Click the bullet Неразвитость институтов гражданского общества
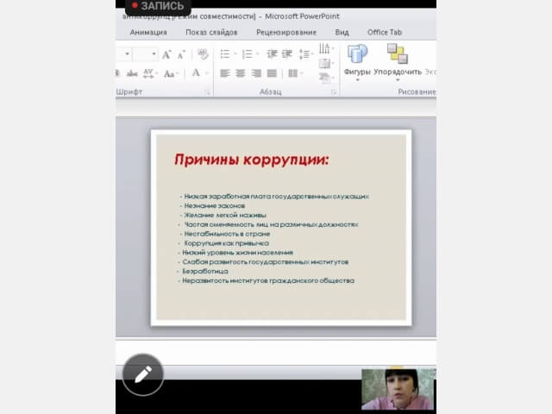The width and height of the screenshot is (552, 414). 268,280
